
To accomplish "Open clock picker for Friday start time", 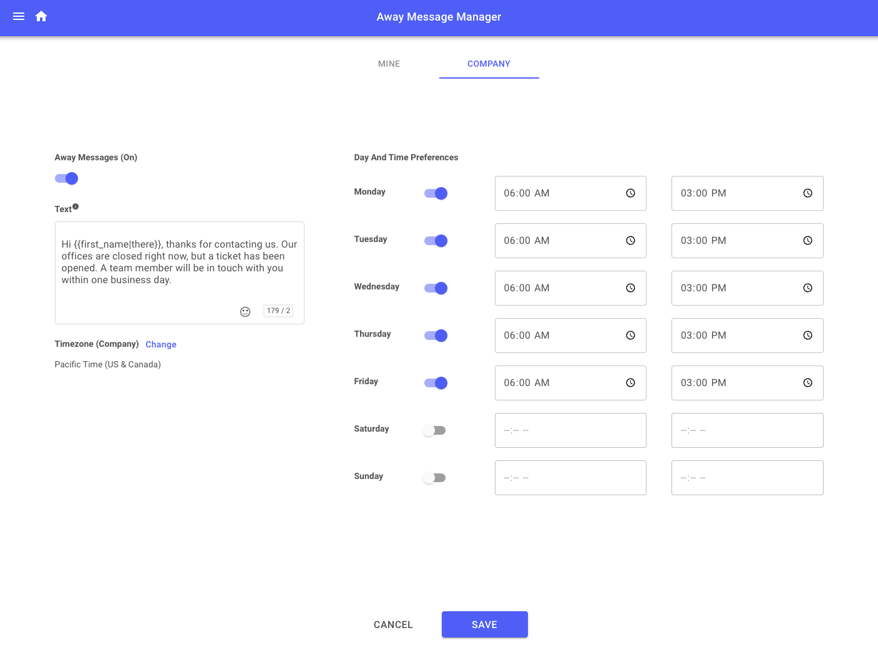I will click(x=630, y=383).
